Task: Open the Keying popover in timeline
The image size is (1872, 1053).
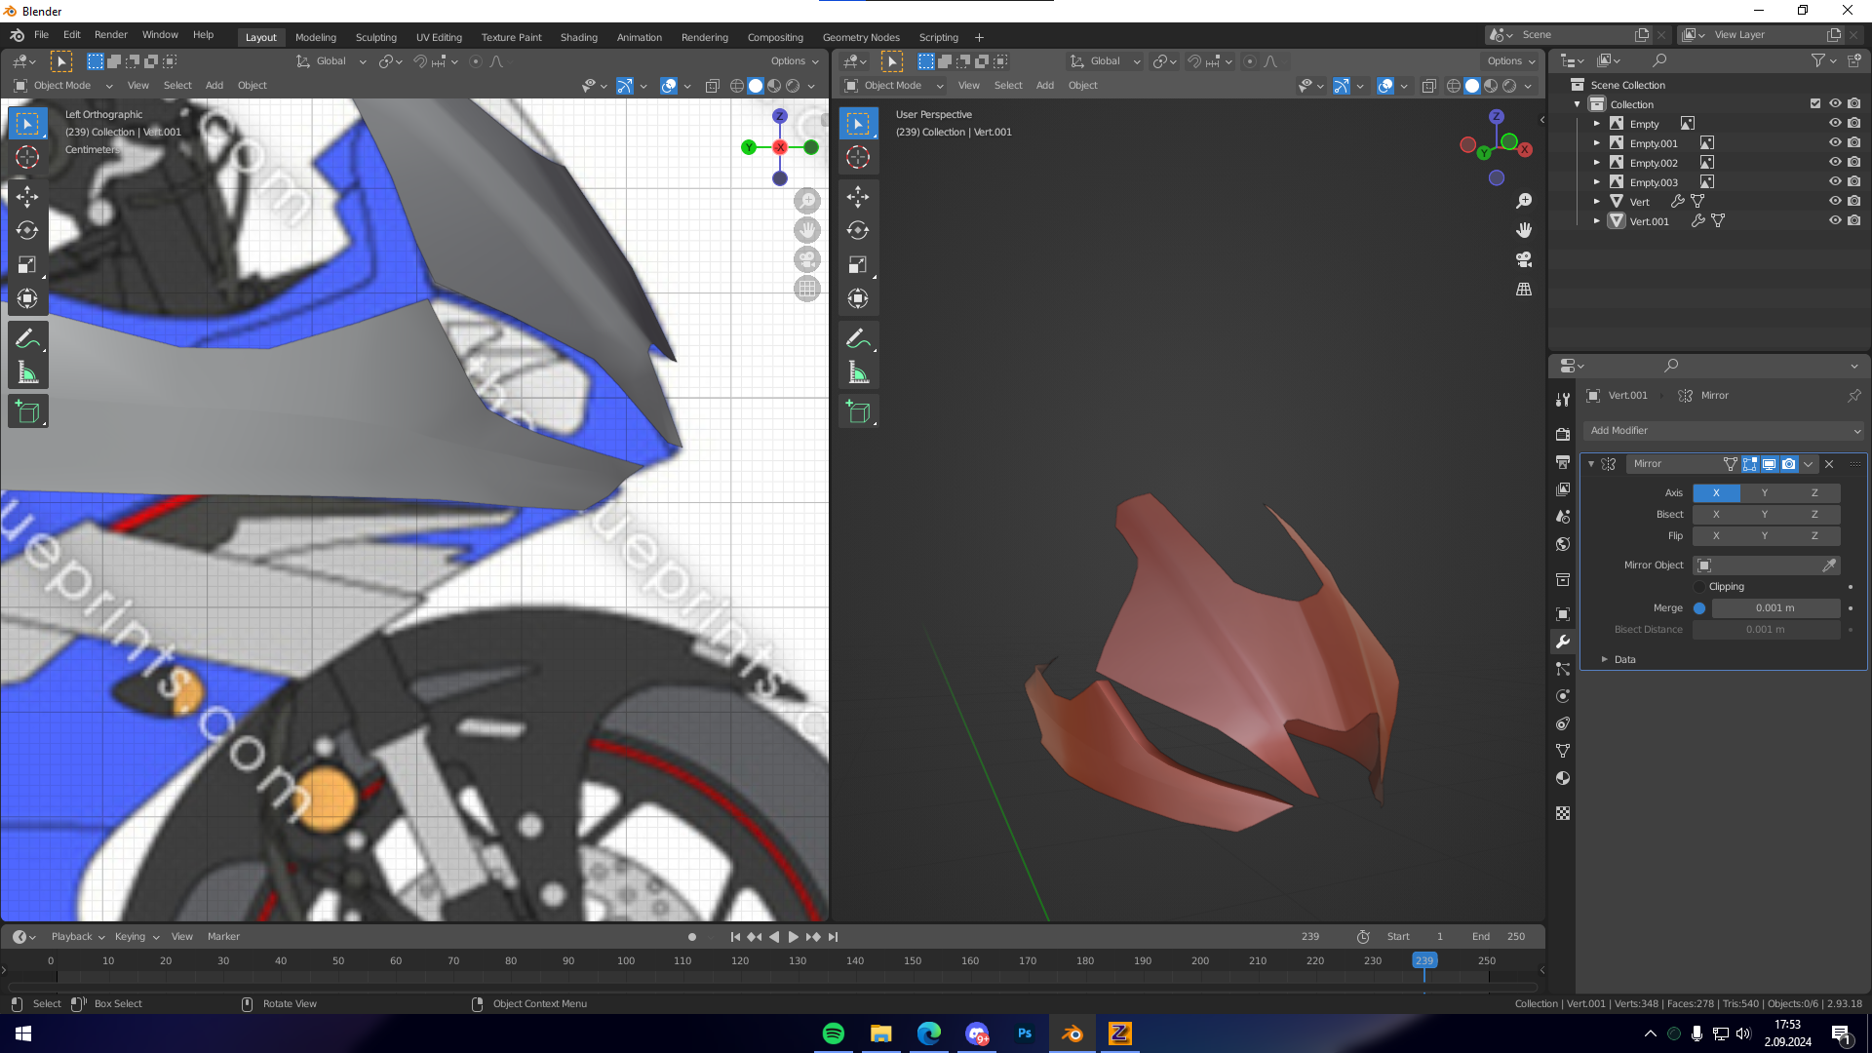Action: pos(136,937)
